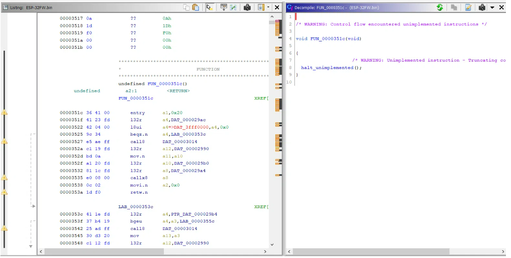Copy selection from the Listing toolbar
The image size is (511, 258).
point(186,7)
